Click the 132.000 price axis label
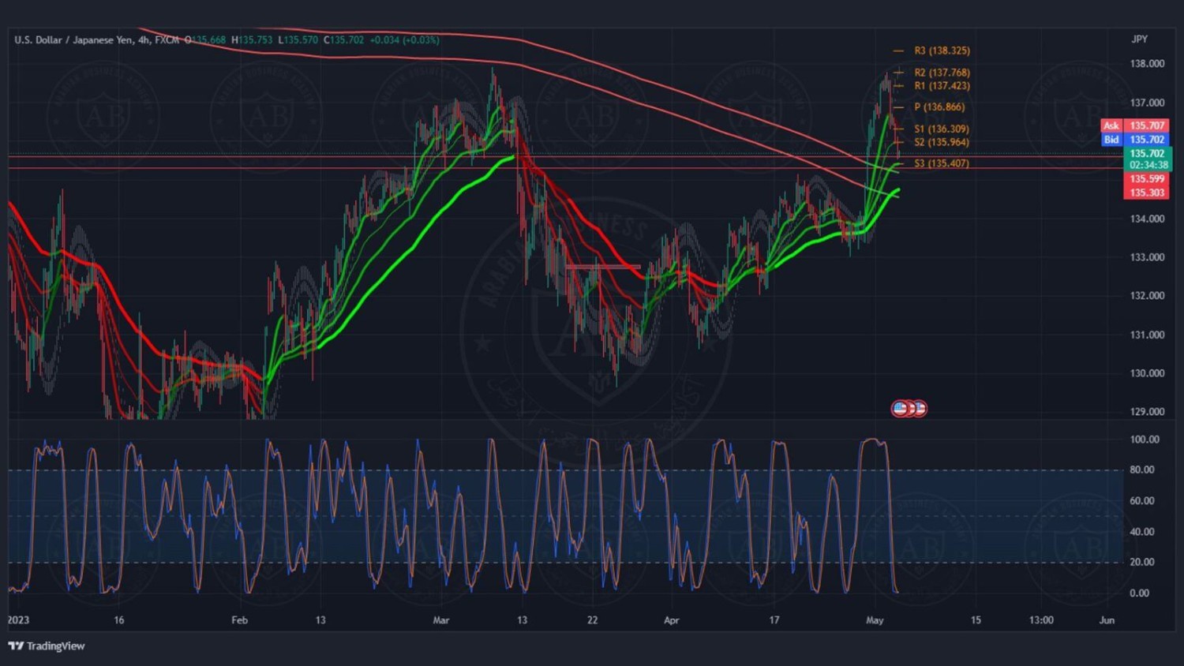 point(1147,296)
